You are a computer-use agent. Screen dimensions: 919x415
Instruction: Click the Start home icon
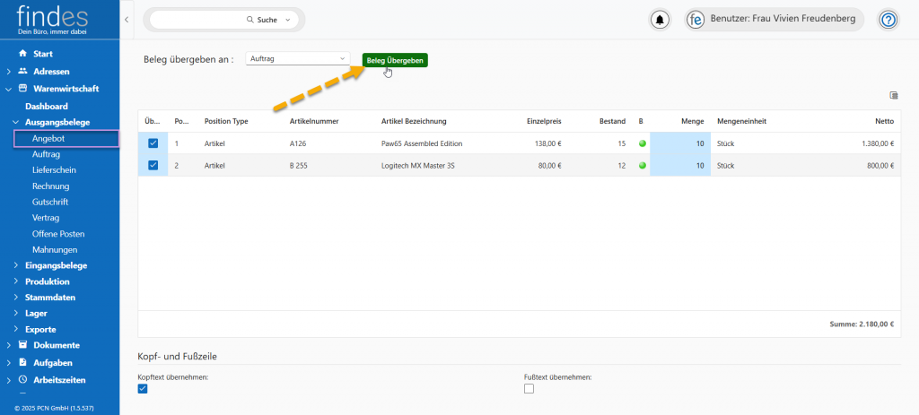[x=22, y=54]
